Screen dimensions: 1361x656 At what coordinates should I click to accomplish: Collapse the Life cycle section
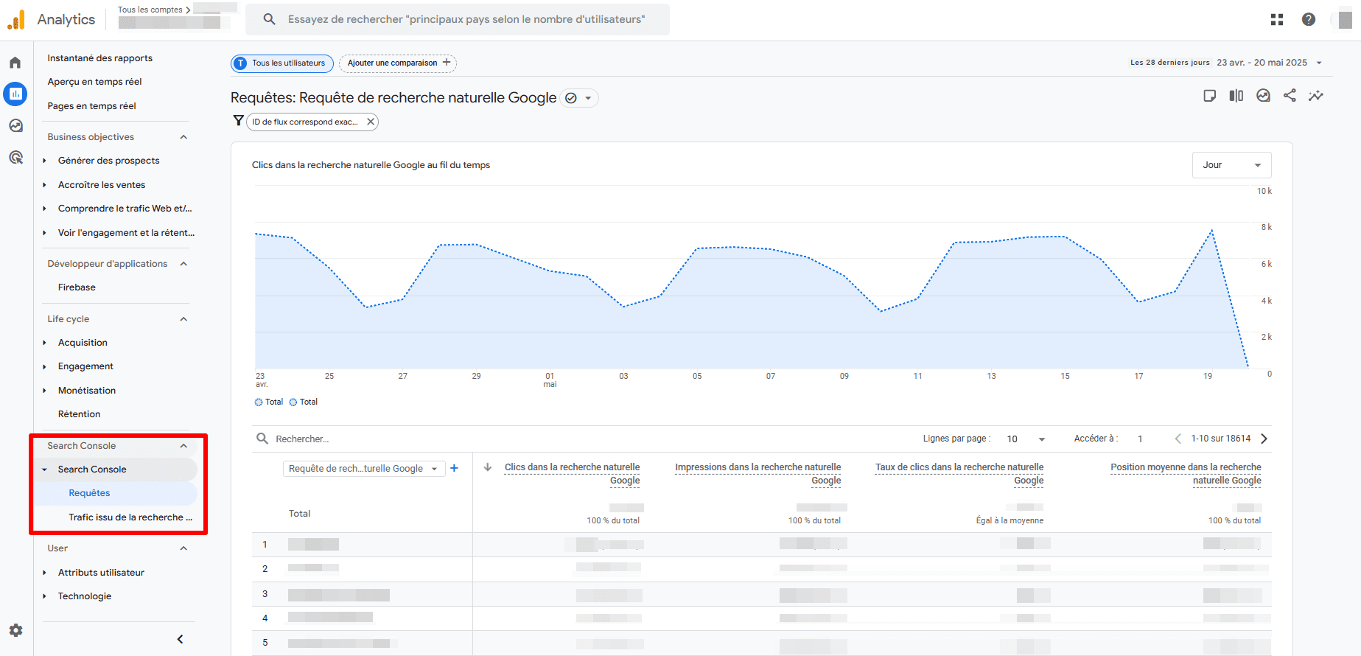click(183, 319)
